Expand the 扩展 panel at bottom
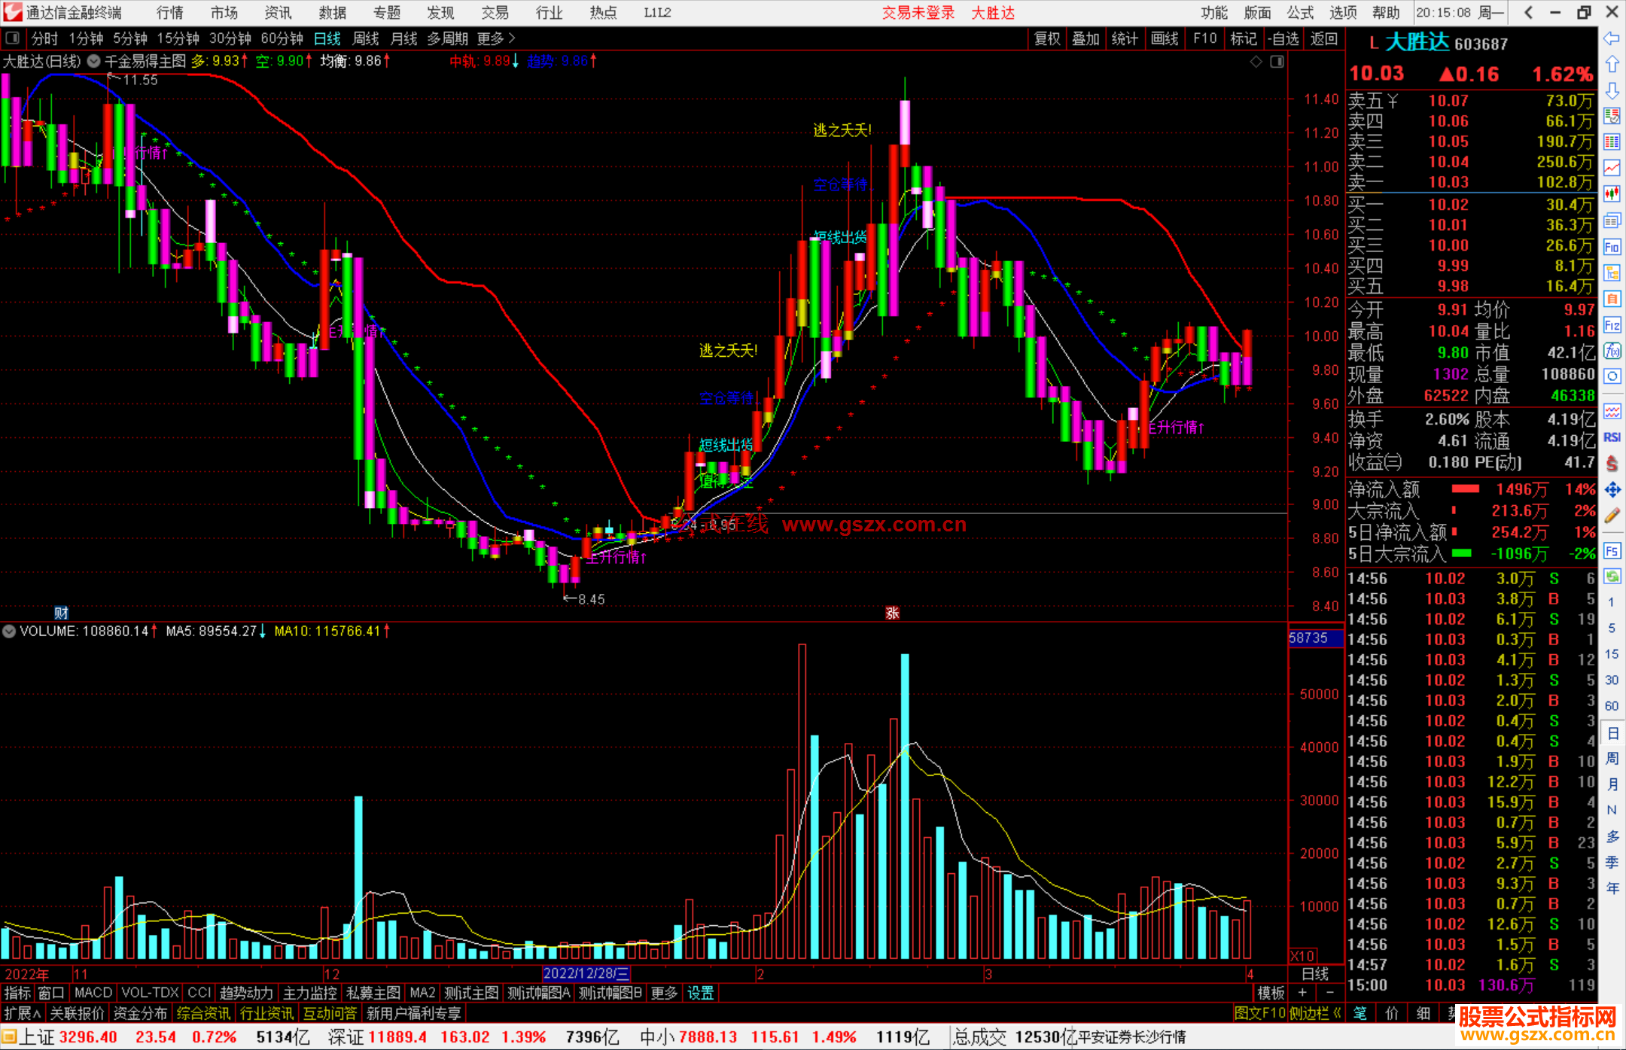This screenshot has height=1050, width=1626. 22,1013
